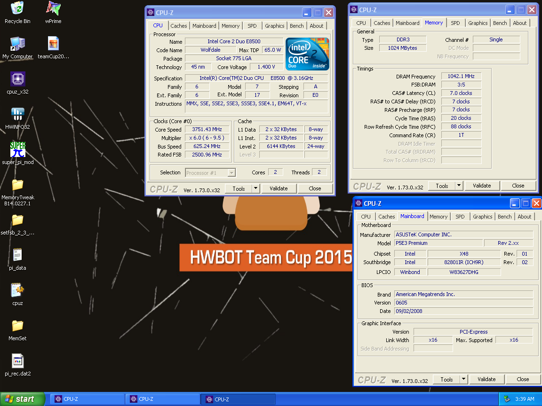Image resolution: width=542 pixels, height=406 pixels.
Task: Open Mainboard tab in CPU window
Action: click(204, 26)
